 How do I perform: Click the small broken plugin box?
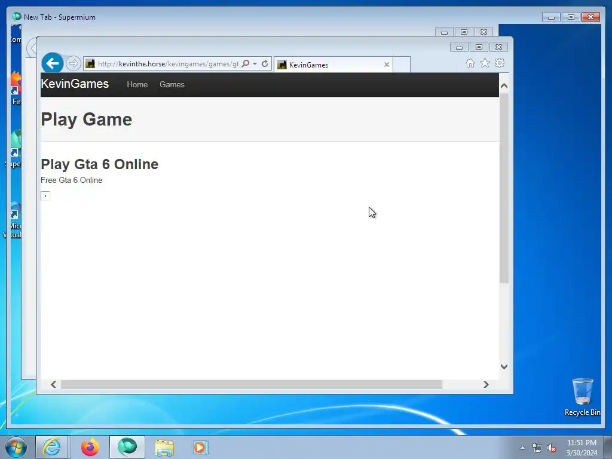pos(45,196)
